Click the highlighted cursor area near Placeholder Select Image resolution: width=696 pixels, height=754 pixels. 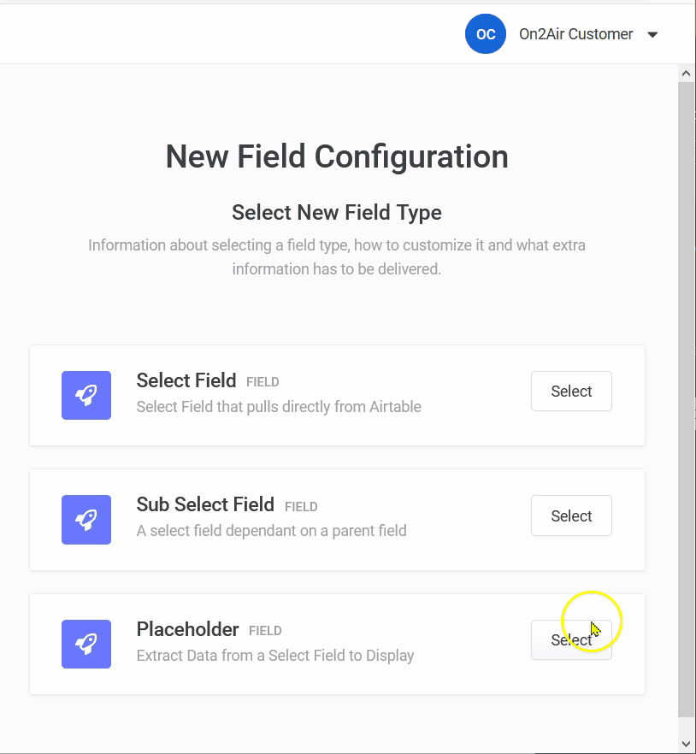coord(592,621)
